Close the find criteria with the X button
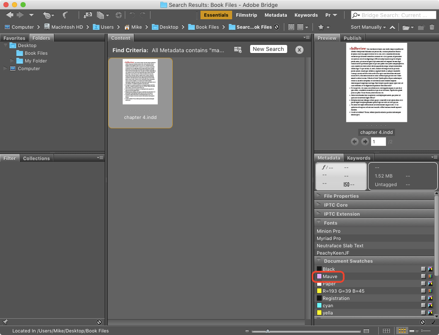This screenshot has height=335, width=439. (299, 50)
